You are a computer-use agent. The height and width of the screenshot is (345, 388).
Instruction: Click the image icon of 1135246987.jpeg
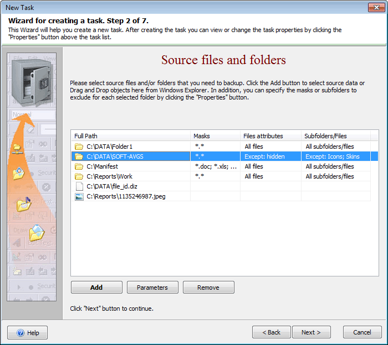click(x=79, y=196)
